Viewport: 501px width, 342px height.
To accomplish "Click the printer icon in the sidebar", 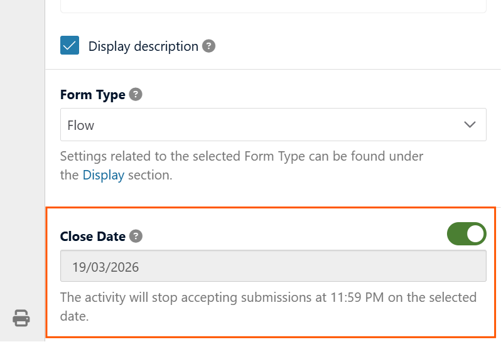I will [21, 318].
